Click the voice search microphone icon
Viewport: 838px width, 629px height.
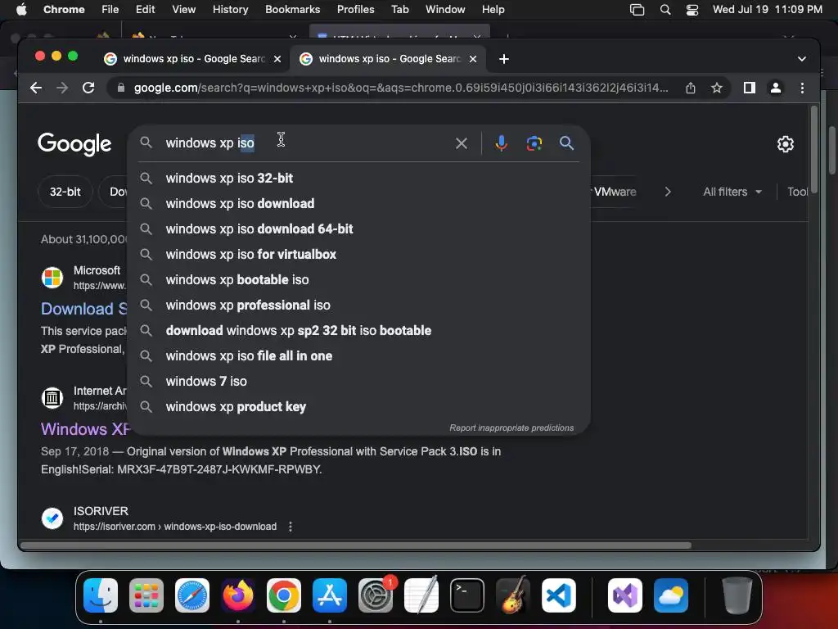point(501,143)
